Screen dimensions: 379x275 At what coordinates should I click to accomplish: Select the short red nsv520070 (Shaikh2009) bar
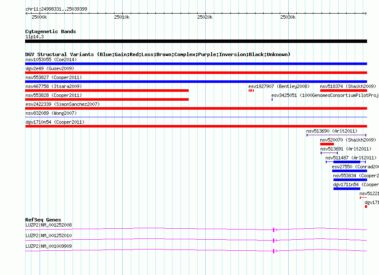coord(327,144)
